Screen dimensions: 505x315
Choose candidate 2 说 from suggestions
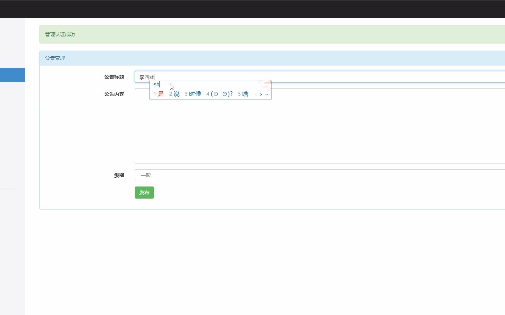pos(174,94)
